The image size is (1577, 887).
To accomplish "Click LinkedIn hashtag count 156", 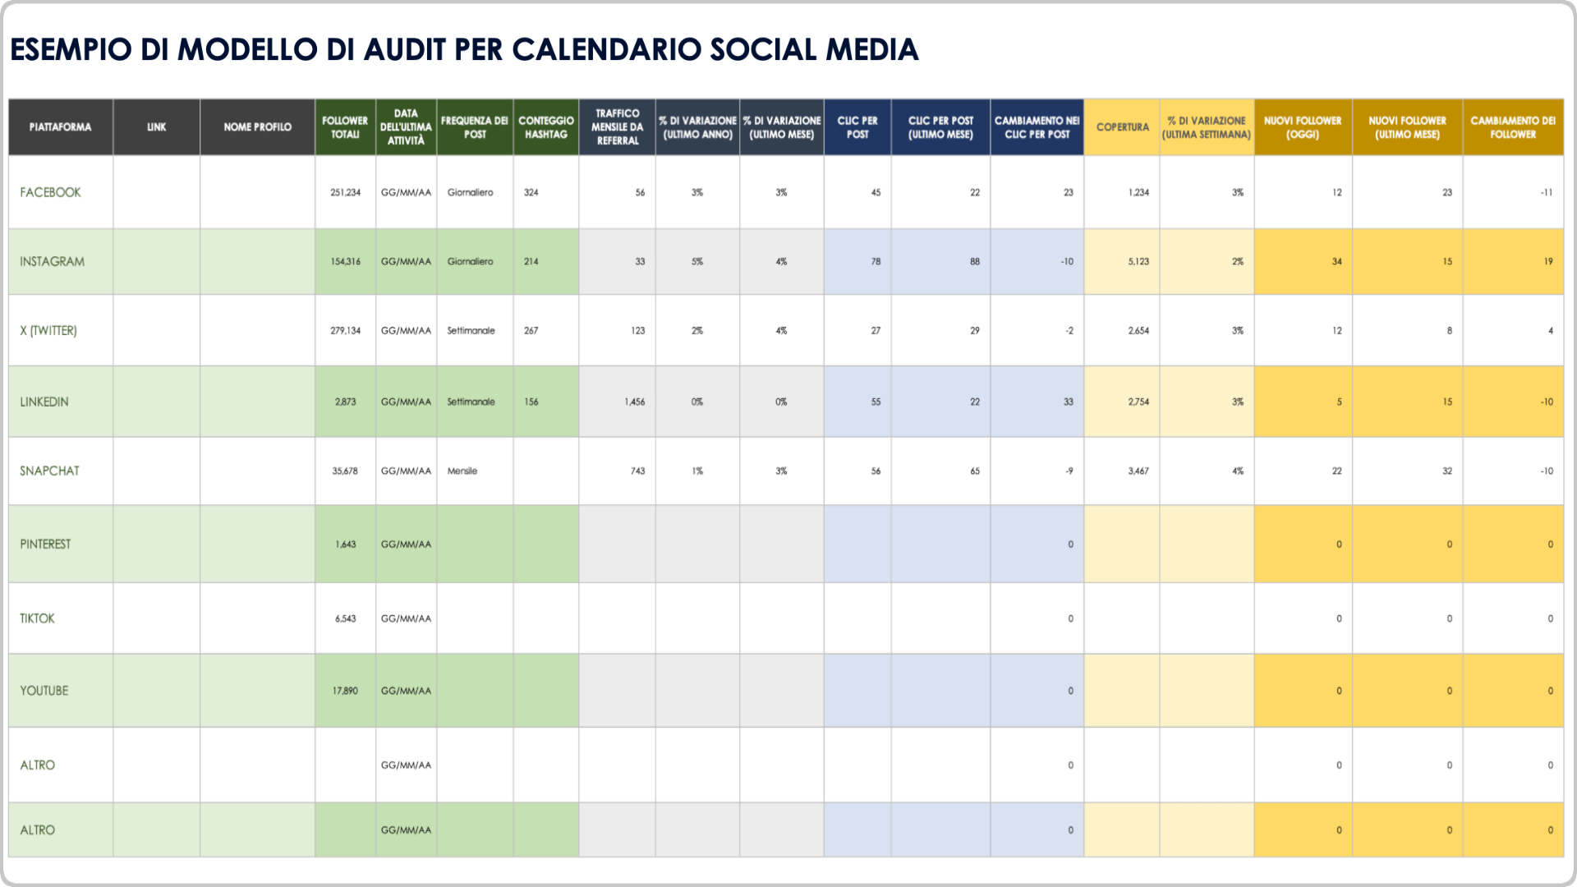I will point(546,402).
